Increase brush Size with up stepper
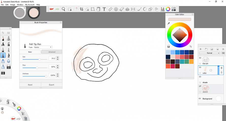Screen dimensions: 226x121 58,57
